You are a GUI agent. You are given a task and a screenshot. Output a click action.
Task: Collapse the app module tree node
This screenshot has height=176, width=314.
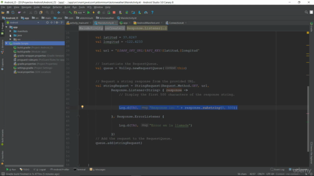6,27
